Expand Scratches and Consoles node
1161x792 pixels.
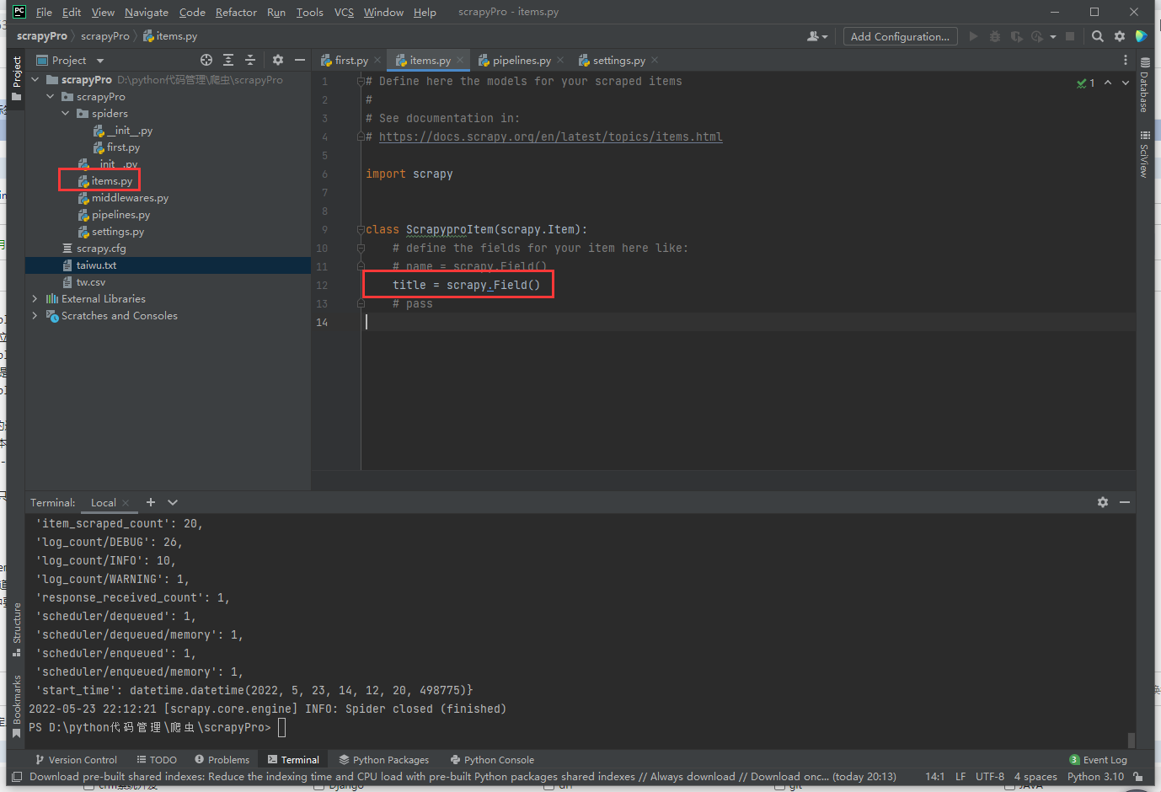(35, 316)
